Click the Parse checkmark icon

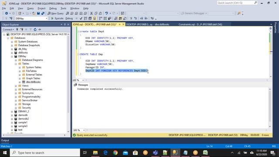(x=81, y=18)
